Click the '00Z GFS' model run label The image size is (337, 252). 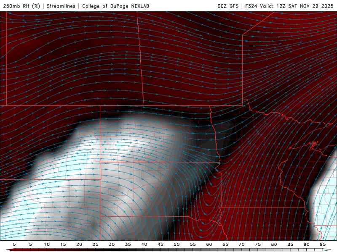click(228, 6)
